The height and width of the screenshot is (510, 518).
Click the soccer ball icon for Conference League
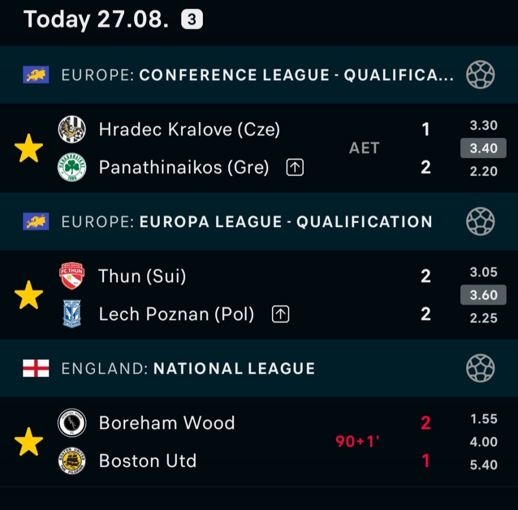tap(480, 75)
